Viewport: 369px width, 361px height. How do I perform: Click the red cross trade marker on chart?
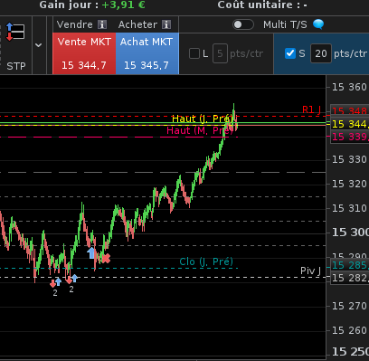[x=106, y=259]
